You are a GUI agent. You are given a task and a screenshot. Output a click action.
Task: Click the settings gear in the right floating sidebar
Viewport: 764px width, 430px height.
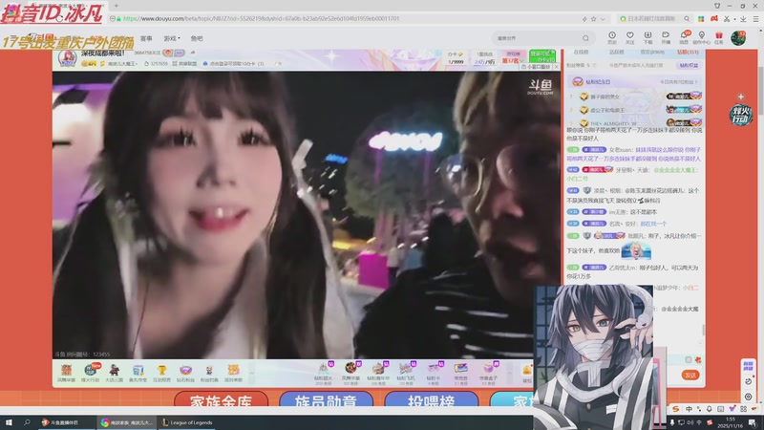click(x=748, y=397)
